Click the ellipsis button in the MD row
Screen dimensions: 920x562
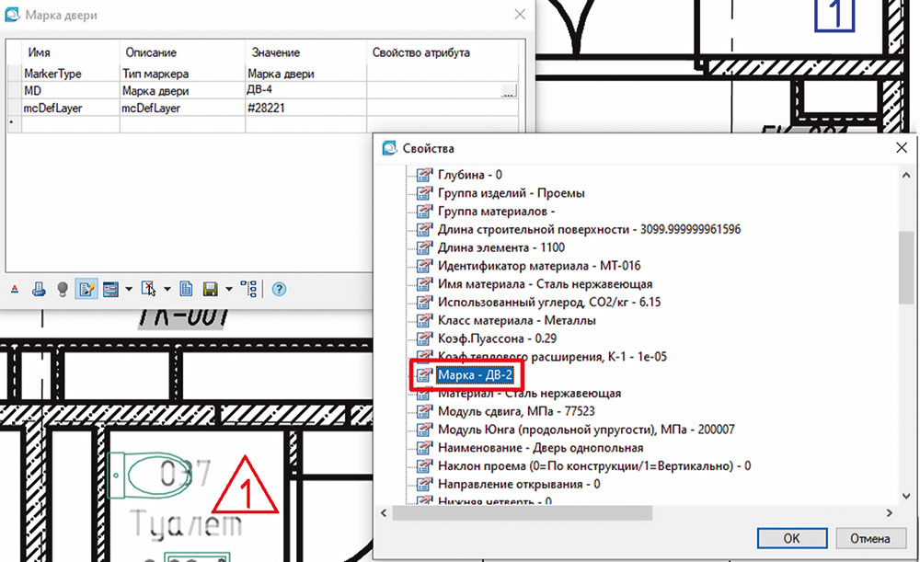pos(509,91)
